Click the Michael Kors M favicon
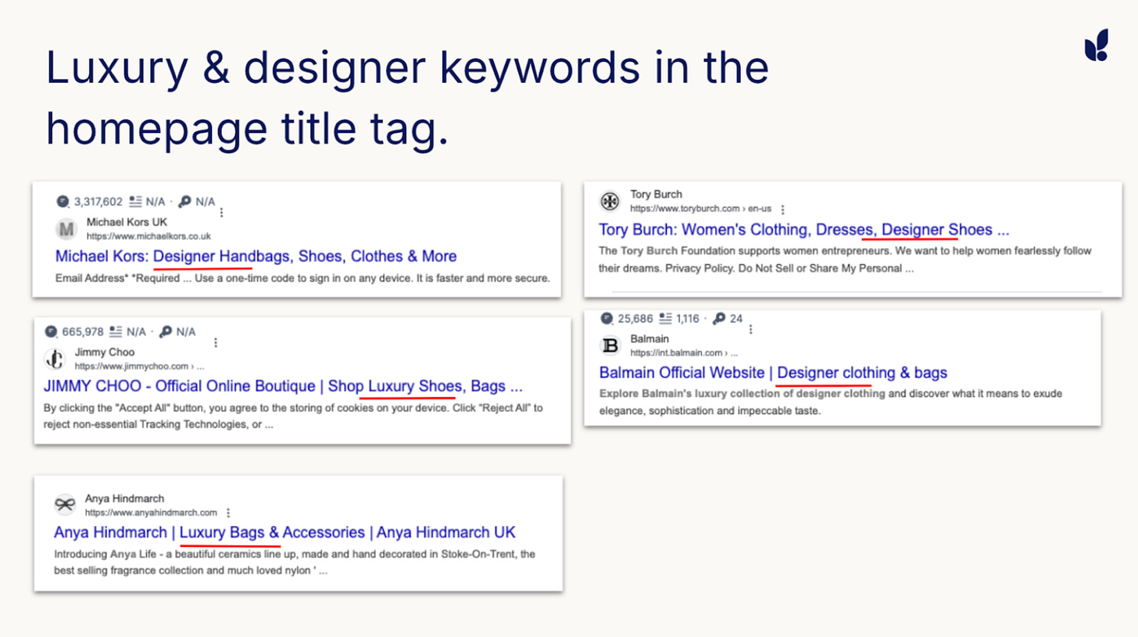1138x637 pixels. pyautogui.click(x=66, y=229)
